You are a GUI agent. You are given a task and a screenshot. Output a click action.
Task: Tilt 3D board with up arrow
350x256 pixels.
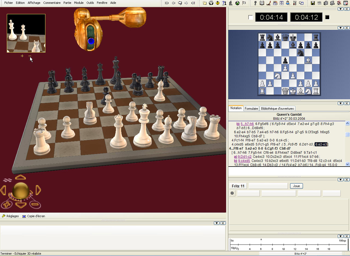tap(21, 178)
